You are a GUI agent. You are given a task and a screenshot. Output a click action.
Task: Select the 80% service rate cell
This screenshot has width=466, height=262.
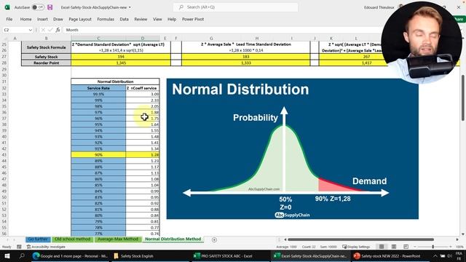pyautogui.click(x=98, y=215)
